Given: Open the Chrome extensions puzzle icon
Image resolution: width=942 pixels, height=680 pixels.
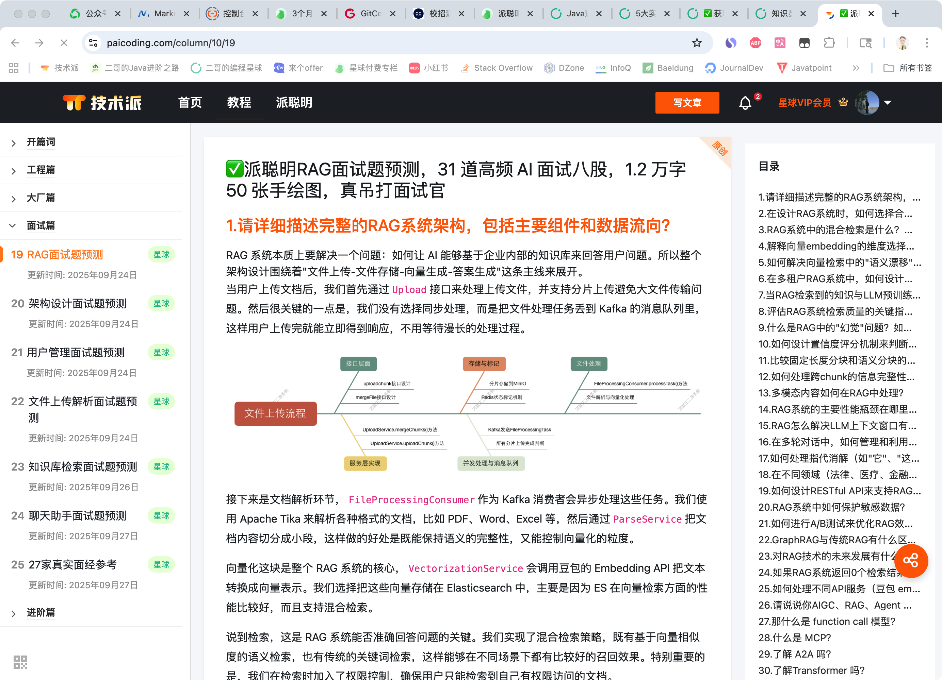Looking at the screenshot, I should [829, 43].
